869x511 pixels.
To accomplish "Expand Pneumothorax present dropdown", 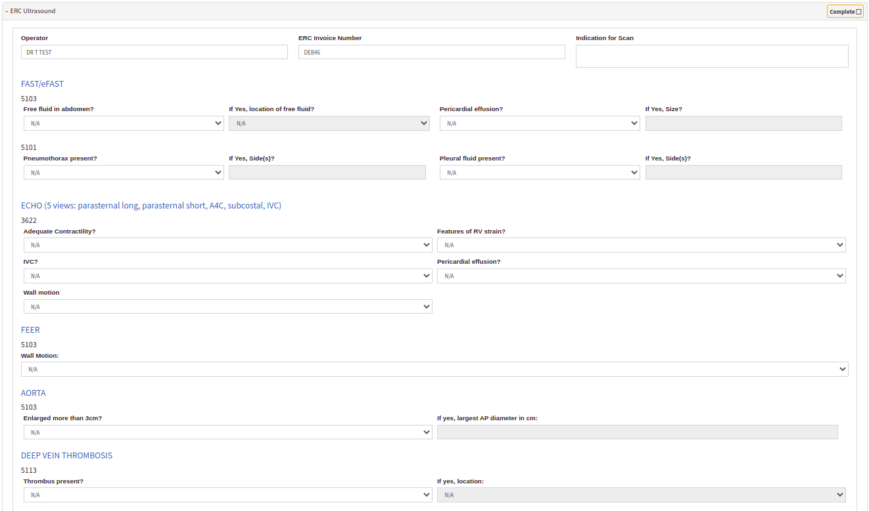I will (124, 172).
